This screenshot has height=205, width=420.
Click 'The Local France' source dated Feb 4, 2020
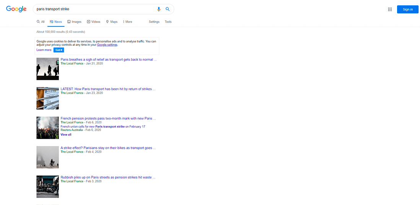(72, 152)
